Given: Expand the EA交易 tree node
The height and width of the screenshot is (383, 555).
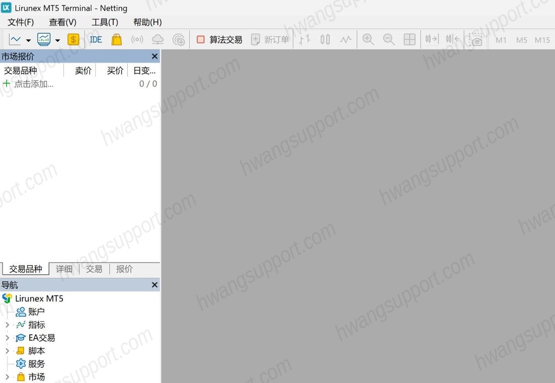Looking at the screenshot, I should tap(7, 338).
